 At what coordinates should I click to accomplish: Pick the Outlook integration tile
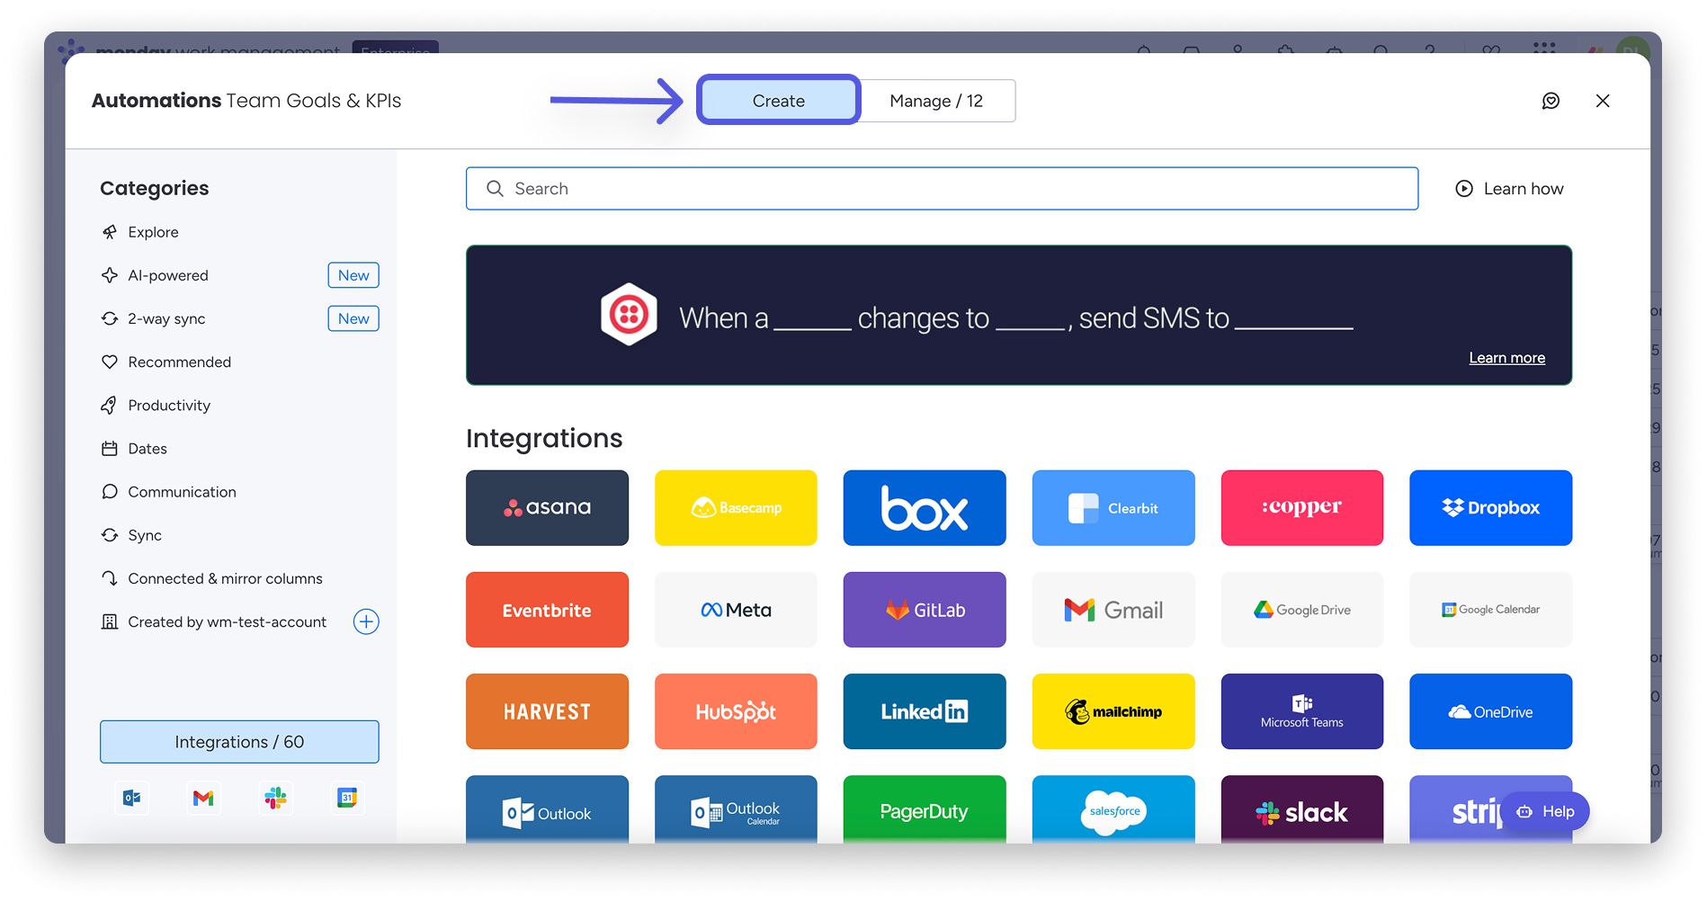(x=547, y=809)
